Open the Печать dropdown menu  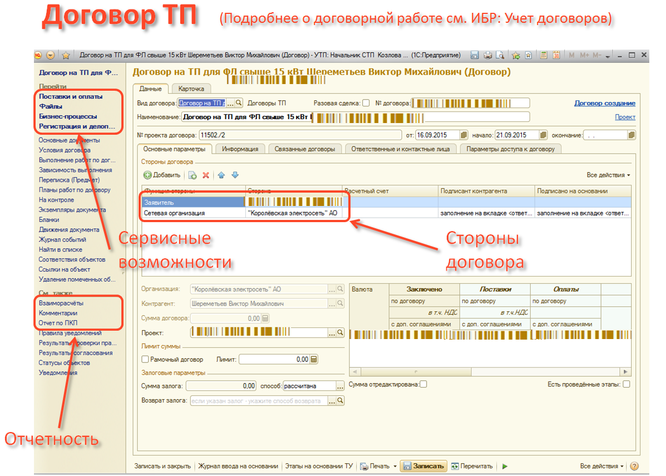pos(395,466)
